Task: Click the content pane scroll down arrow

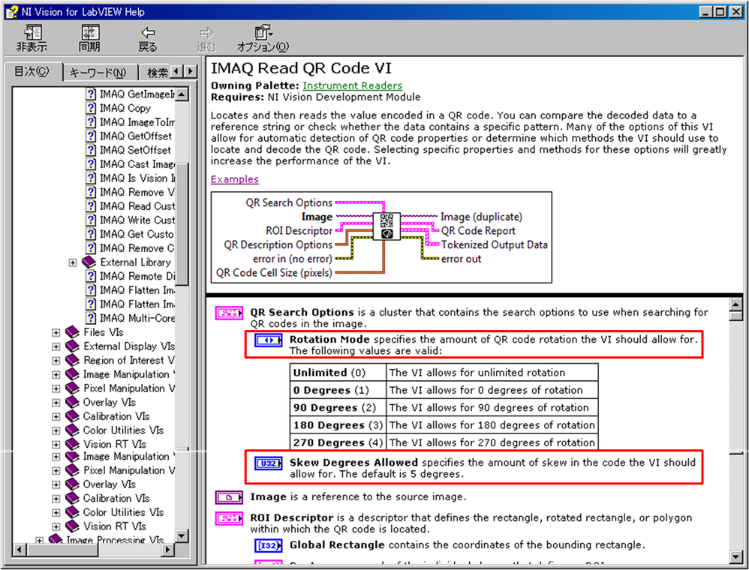Action: 735,556
